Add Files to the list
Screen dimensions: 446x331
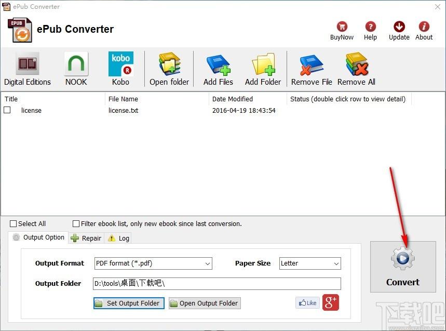(218, 69)
